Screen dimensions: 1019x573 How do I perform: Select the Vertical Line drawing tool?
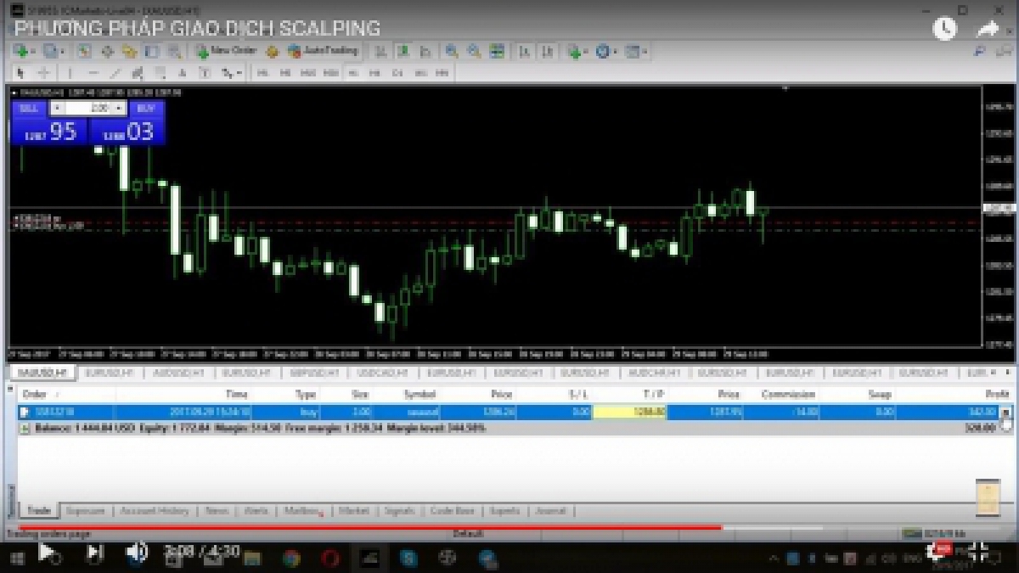pos(70,73)
